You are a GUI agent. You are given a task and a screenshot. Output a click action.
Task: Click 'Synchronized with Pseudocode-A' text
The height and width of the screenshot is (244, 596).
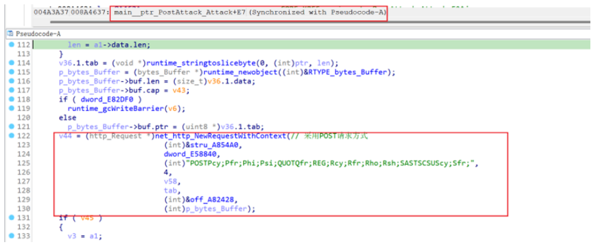317,12
